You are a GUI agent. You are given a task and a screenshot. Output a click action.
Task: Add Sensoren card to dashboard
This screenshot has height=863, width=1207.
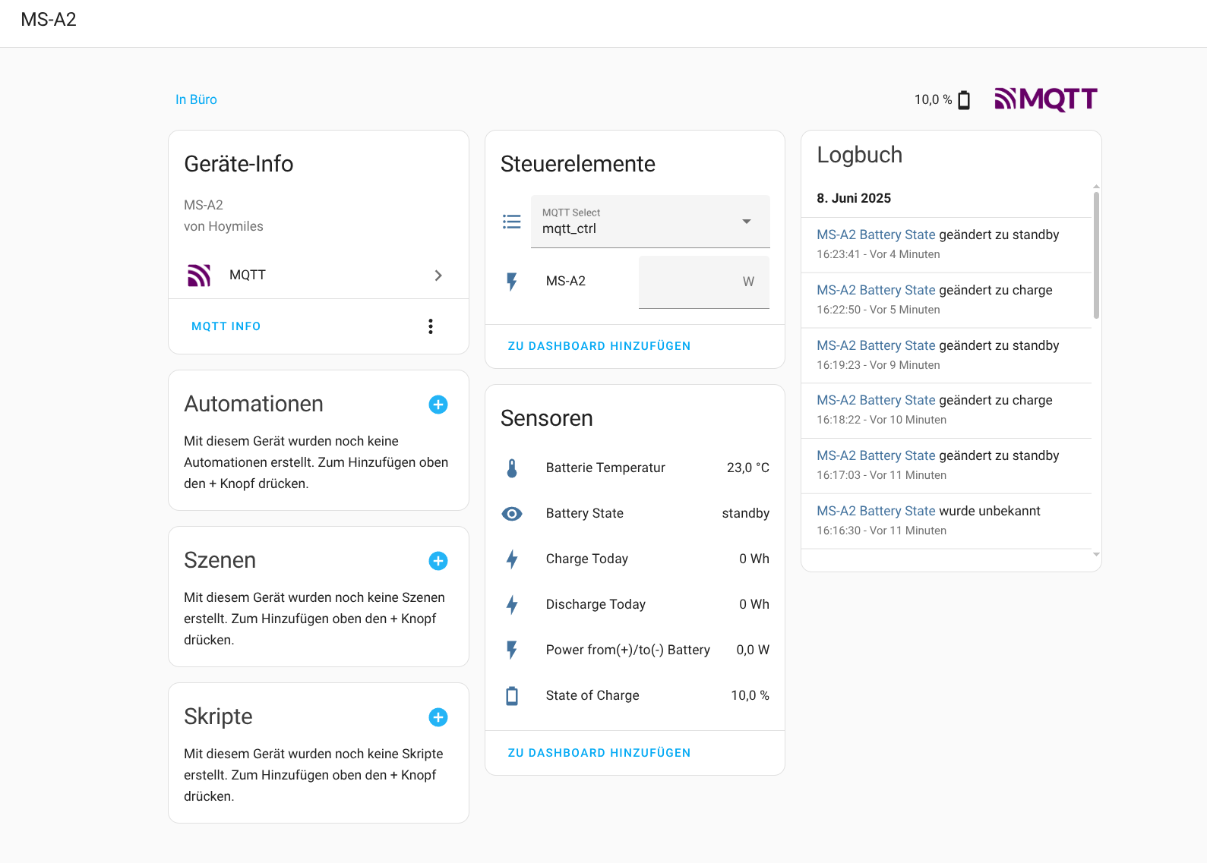(599, 753)
